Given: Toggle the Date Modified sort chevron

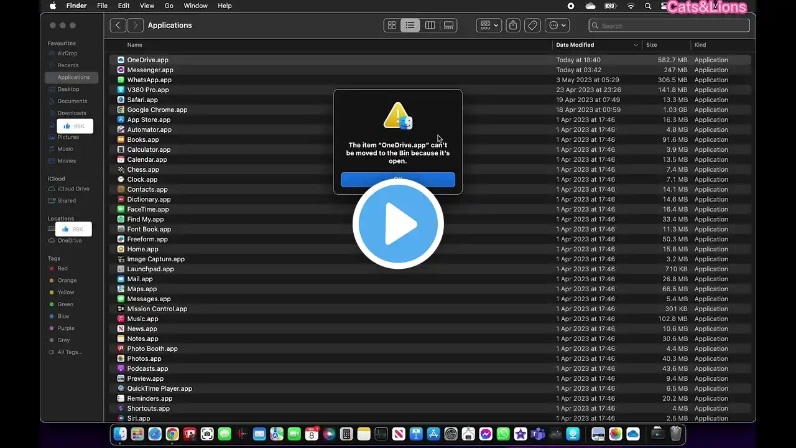Looking at the screenshot, I should tap(636, 45).
